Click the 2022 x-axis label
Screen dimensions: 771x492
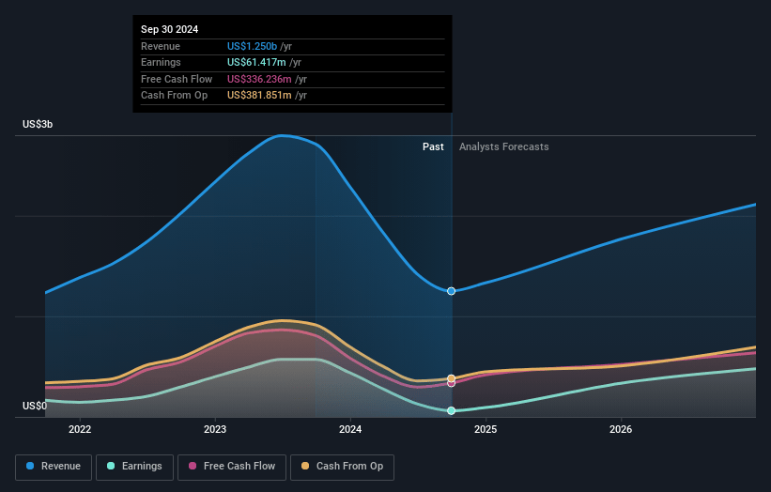[80, 429]
